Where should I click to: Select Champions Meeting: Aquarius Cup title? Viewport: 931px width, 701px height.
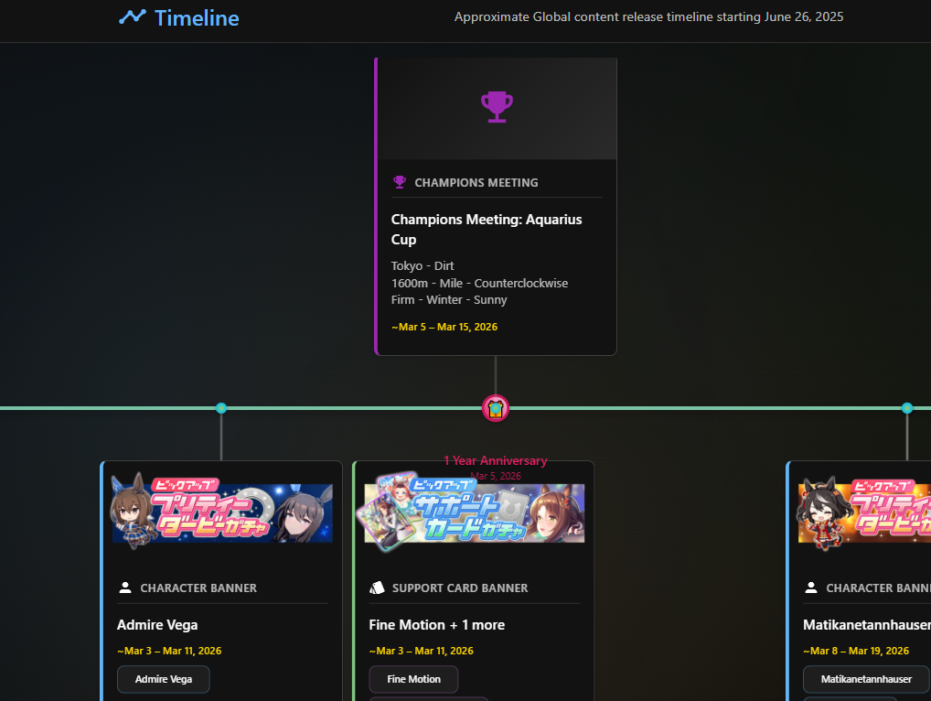[x=487, y=230]
